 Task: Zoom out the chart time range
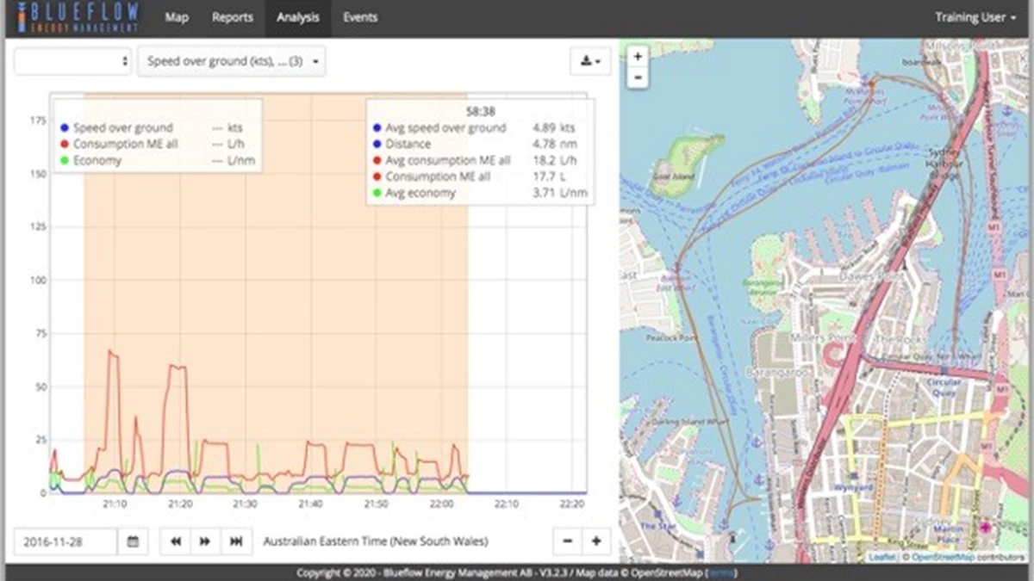567,541
